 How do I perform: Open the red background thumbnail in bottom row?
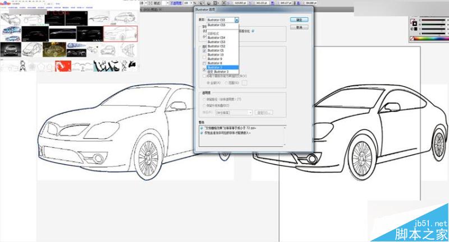click(x=63, y=66)
